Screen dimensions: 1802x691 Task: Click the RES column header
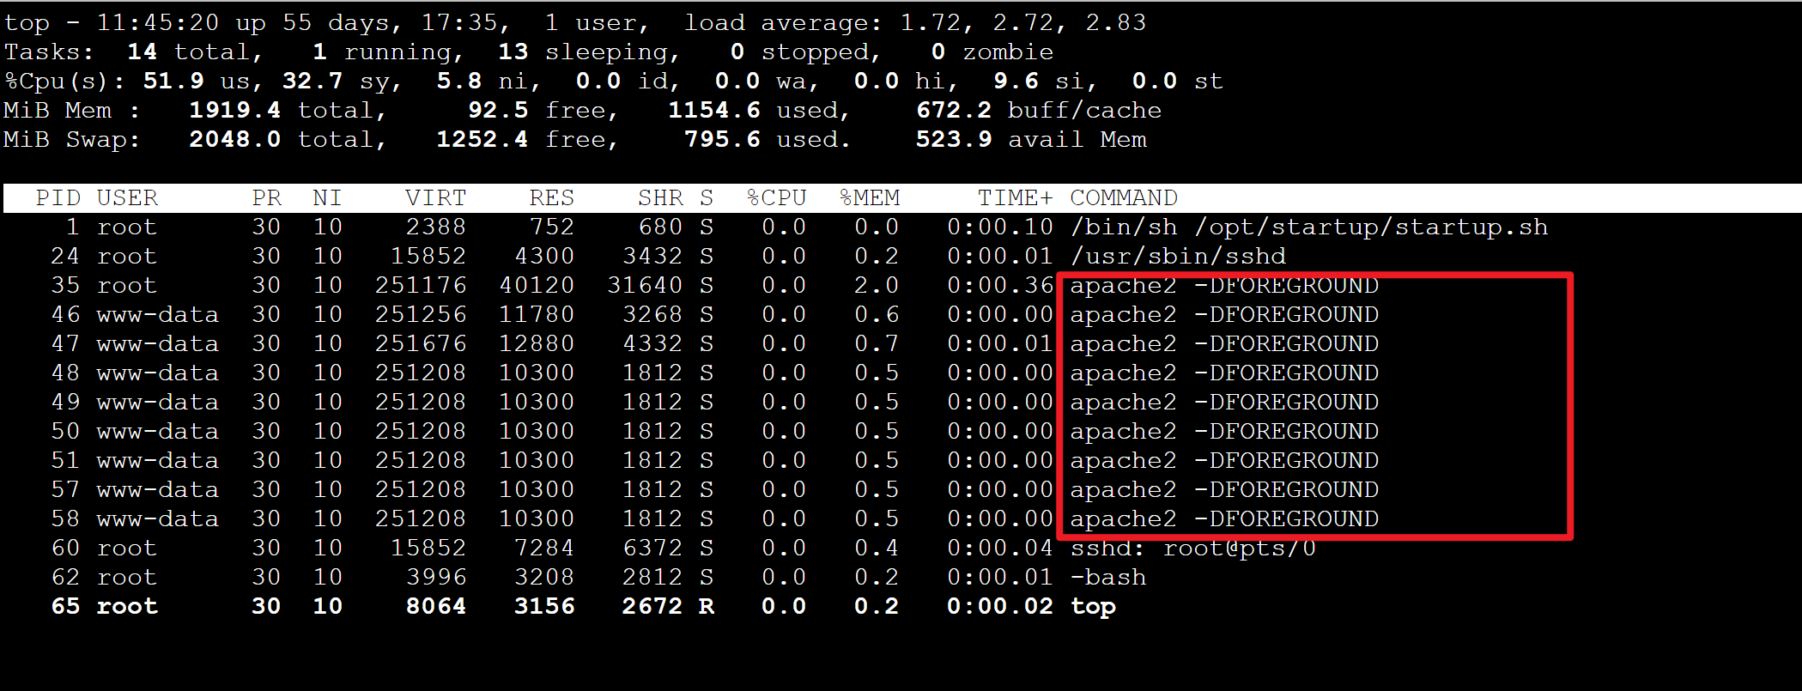pyautogui.click(x=551, y=198)
